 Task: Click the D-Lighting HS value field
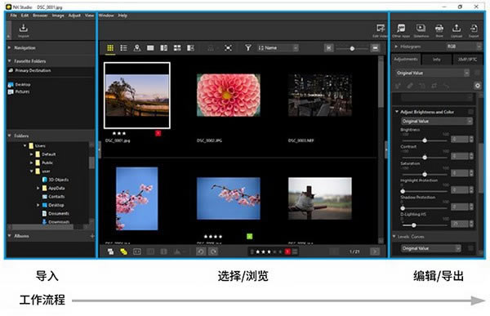coord(459,224)
